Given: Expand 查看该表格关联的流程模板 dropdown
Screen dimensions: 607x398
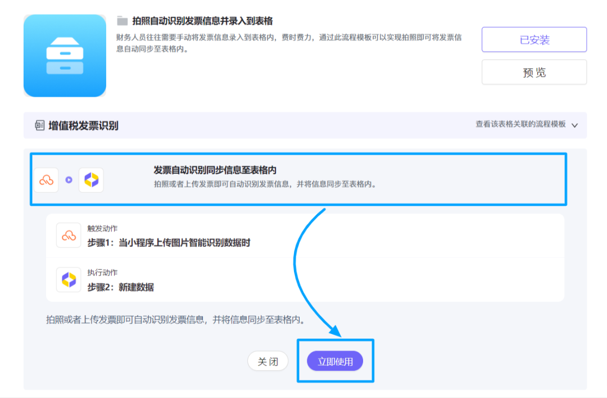Looking at the screenshot, I should coord(527,125).
